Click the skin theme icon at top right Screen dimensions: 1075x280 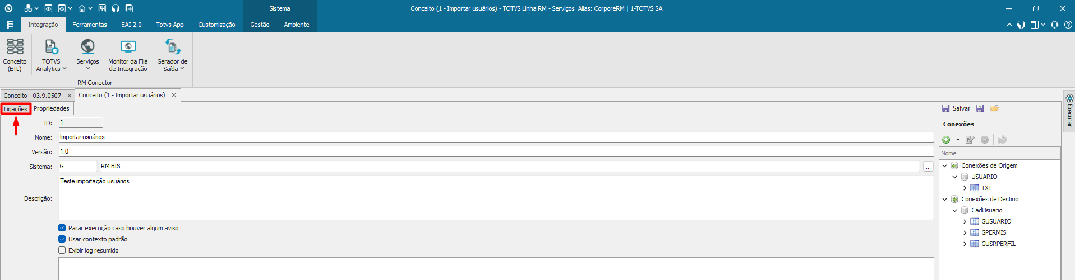[x=1021, y=25]
